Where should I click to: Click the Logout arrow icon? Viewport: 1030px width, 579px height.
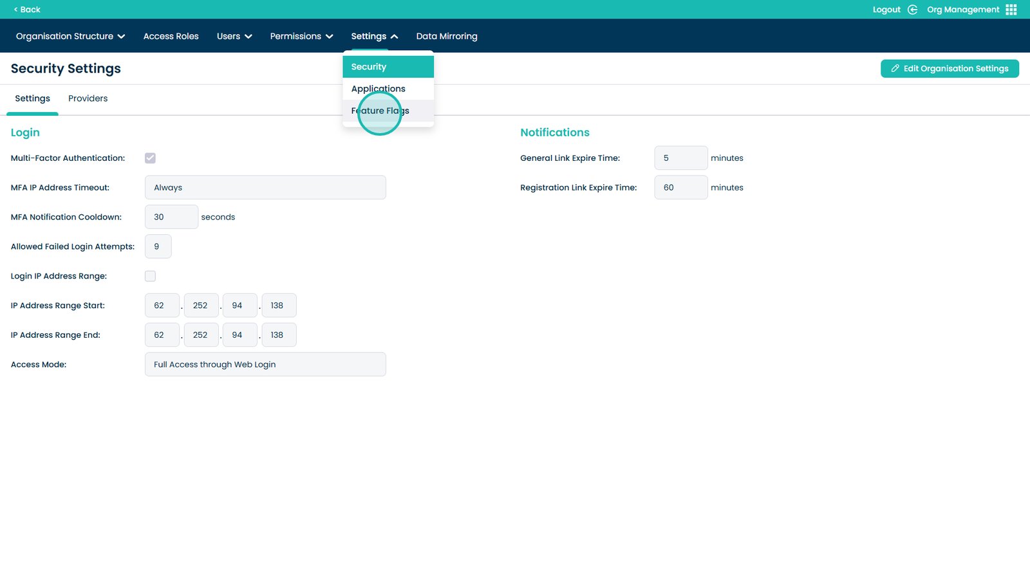tap(912, 10)
